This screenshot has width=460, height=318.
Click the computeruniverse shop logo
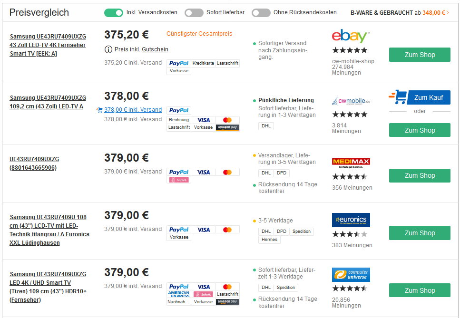coord(351,275)
